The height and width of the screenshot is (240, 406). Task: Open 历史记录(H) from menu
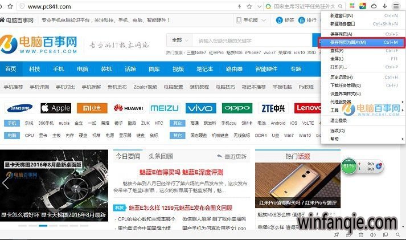[x=363, y=77]
